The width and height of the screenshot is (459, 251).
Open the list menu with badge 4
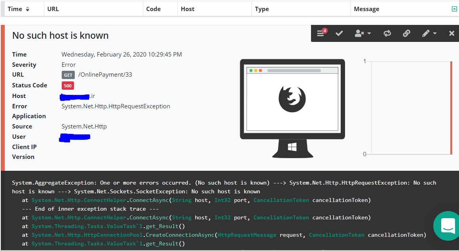point(321,34)
